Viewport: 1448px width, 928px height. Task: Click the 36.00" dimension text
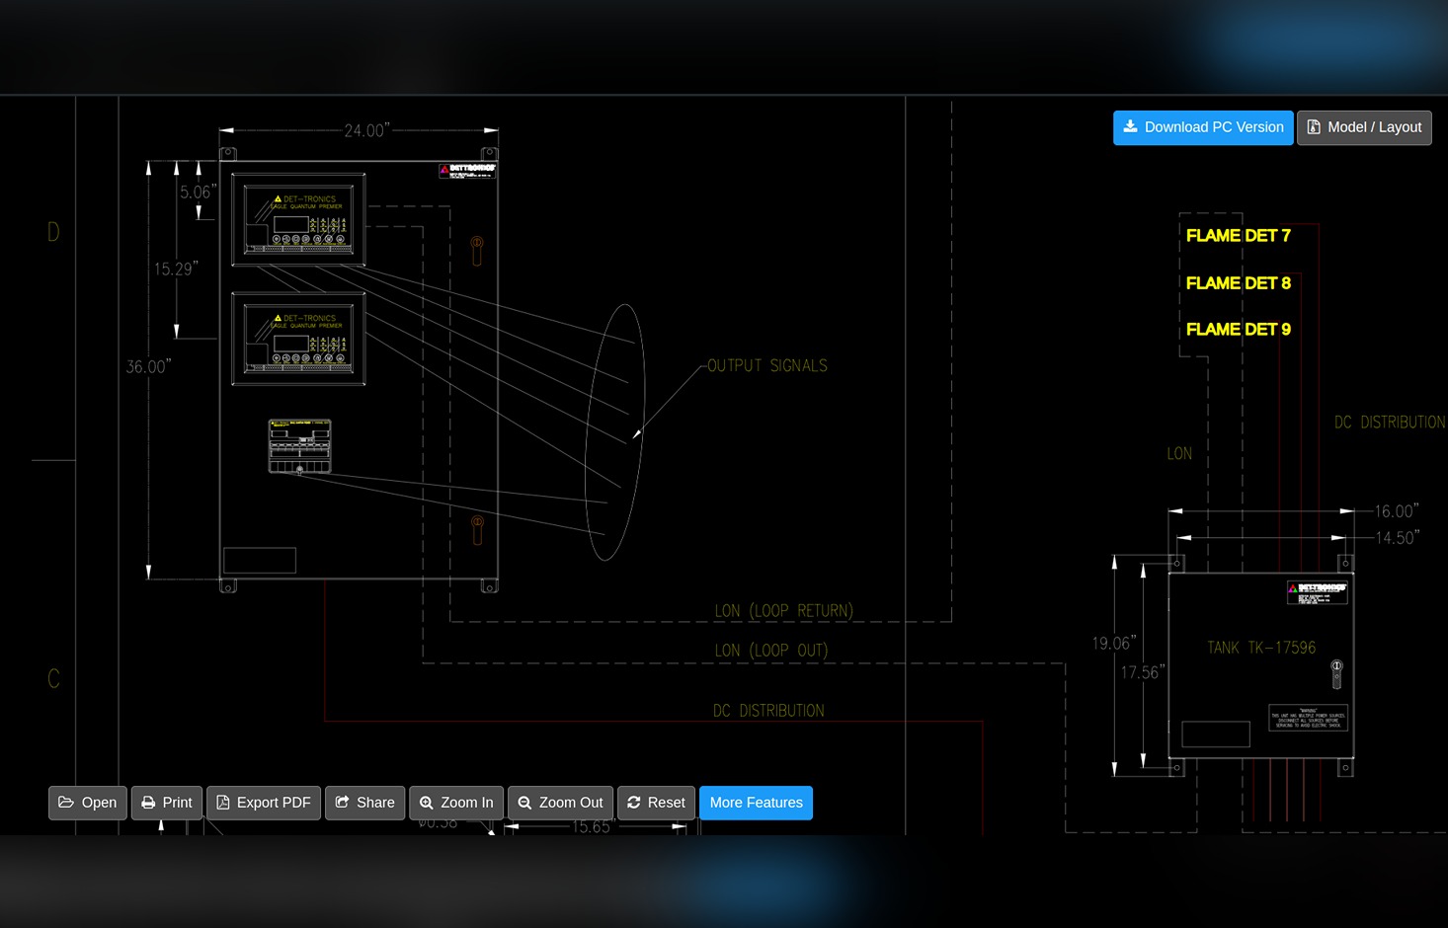point(148,366)
